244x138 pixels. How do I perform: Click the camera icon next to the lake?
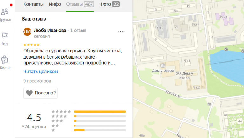pyautogui.click(x=226, y=49)
